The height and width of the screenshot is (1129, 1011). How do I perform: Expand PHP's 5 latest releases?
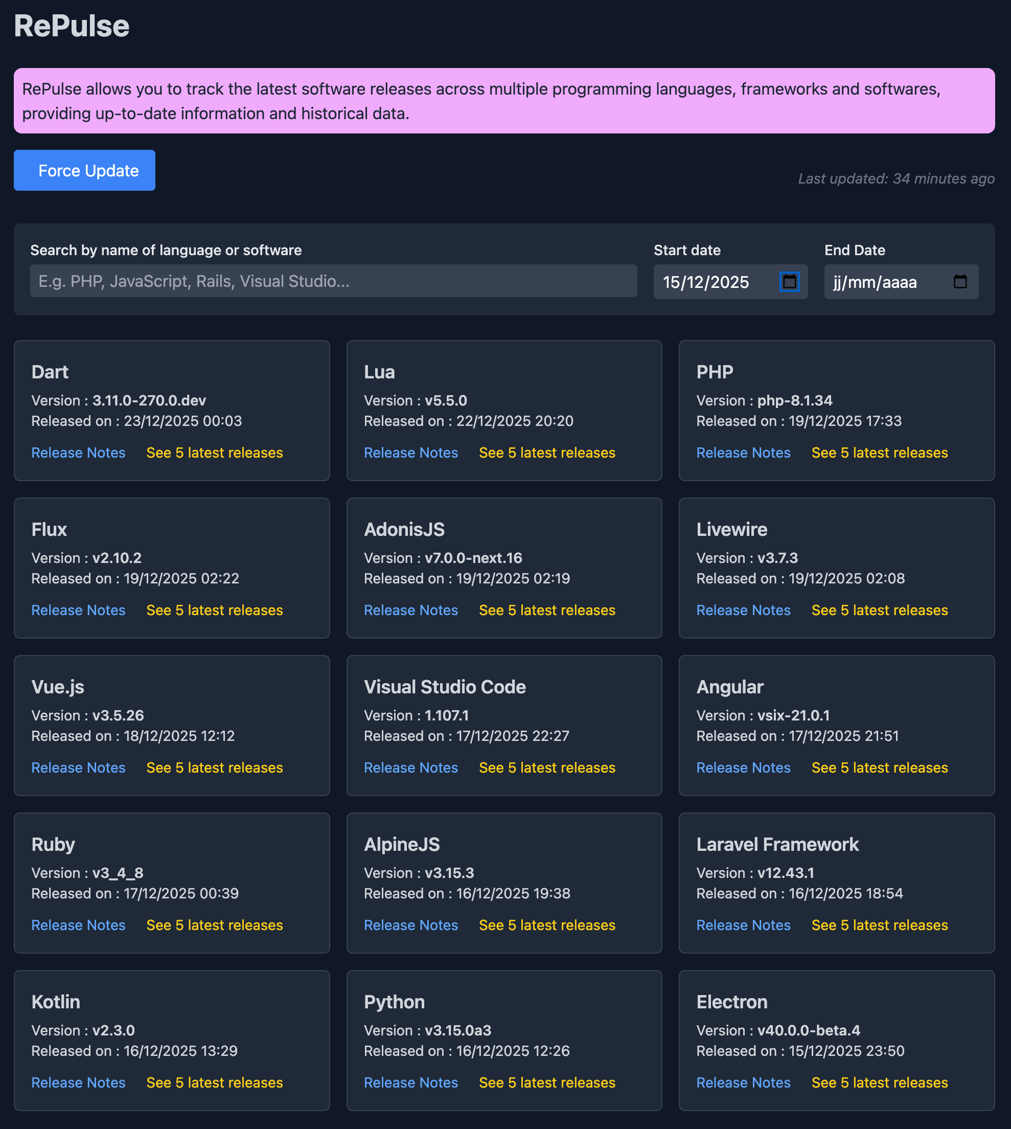(x=879, y=453)
